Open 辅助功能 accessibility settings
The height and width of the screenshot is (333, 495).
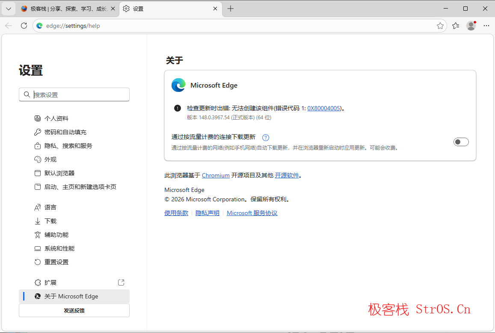74,235
